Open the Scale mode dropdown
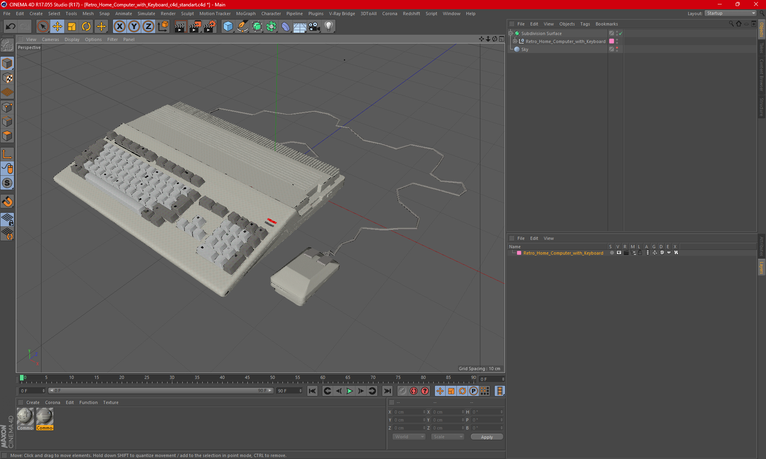 pos(448,437)
